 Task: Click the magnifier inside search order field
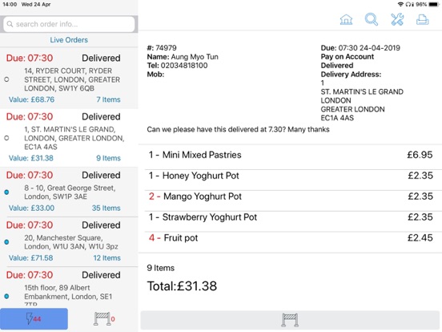[10, 24]
